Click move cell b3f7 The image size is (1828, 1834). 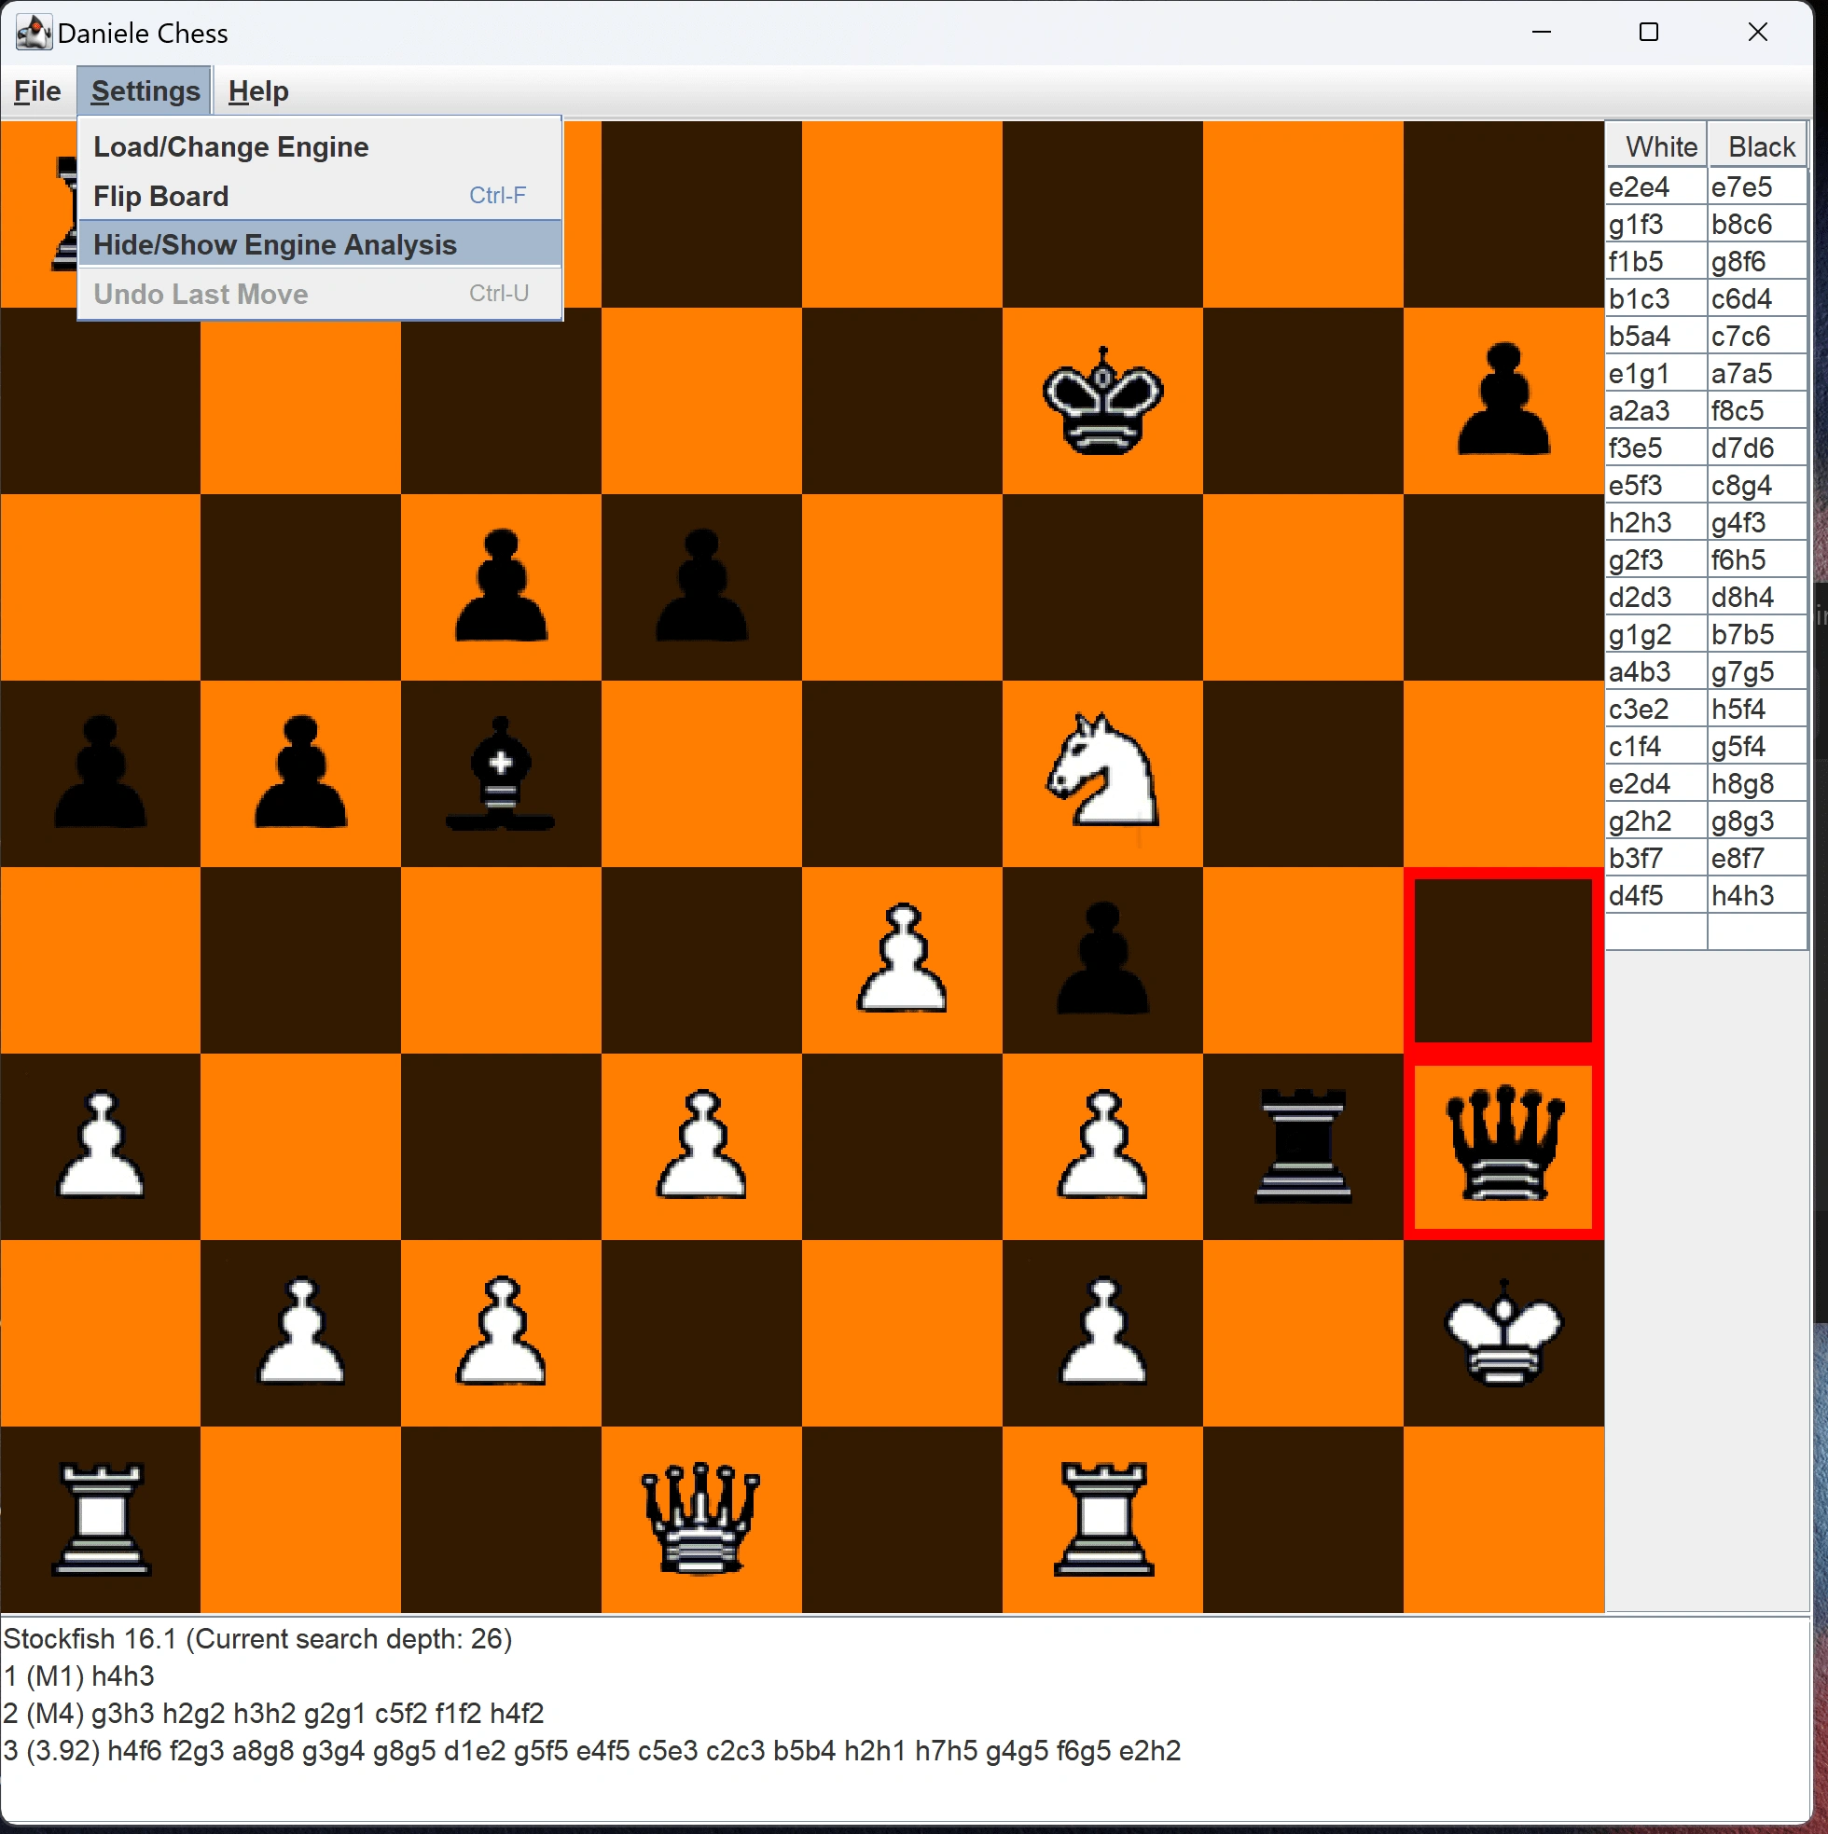click(x=1656, y=858)
